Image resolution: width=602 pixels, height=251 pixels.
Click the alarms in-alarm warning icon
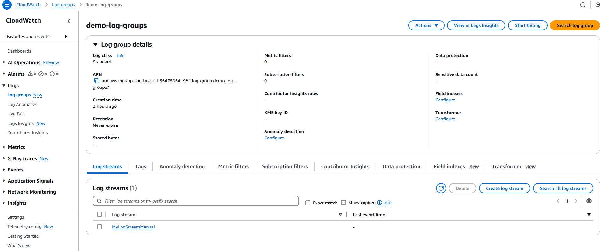pos(30,74)
